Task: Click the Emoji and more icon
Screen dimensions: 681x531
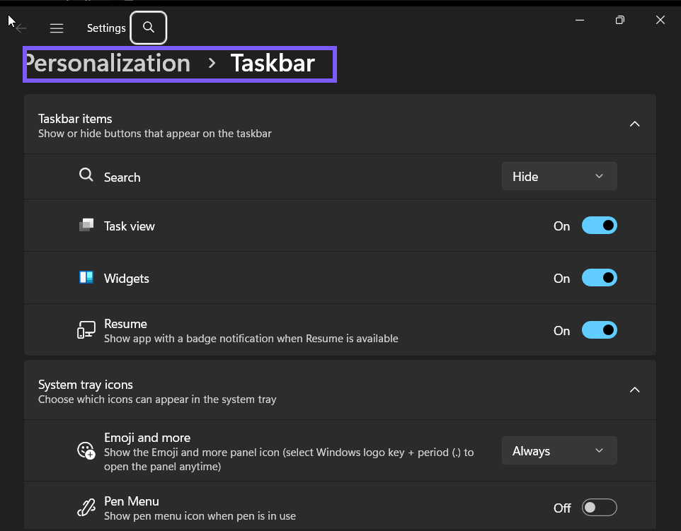Action: pyautogui.click(x=86, y=450)
